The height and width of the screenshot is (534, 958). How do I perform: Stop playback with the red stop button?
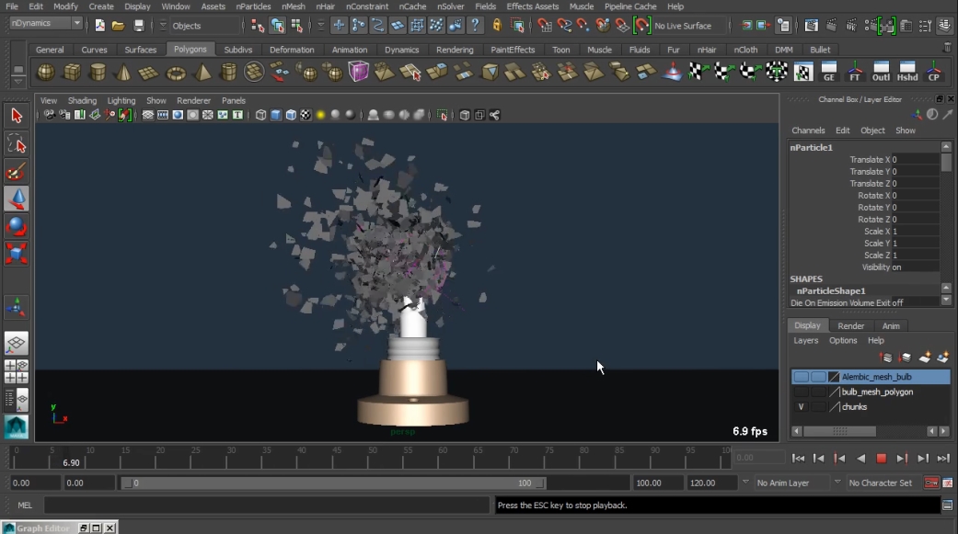(x=881, y=458)
